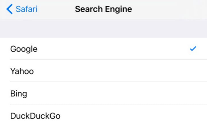Tap the DuckDuckGo text label
The image size is (207, 126).
click(x=35, y=116)
